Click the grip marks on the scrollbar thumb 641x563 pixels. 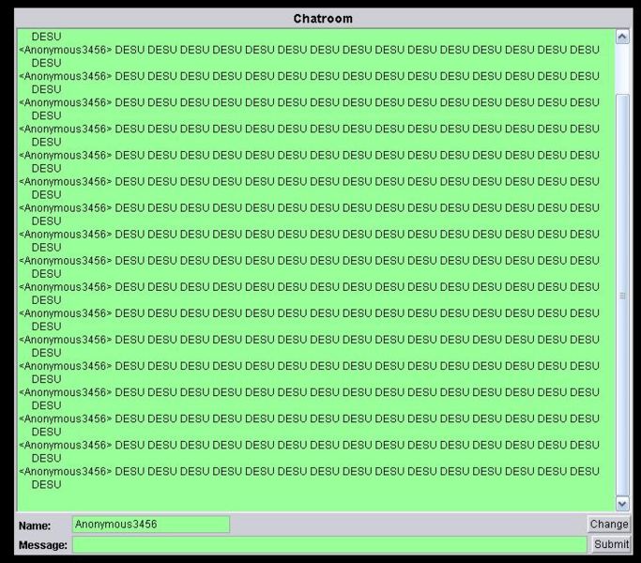coord(622,295)
